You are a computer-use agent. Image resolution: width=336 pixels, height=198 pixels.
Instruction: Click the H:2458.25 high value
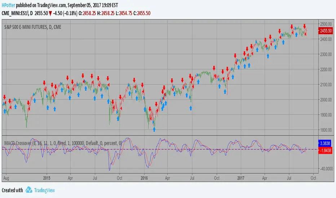[x=105, y=13]
